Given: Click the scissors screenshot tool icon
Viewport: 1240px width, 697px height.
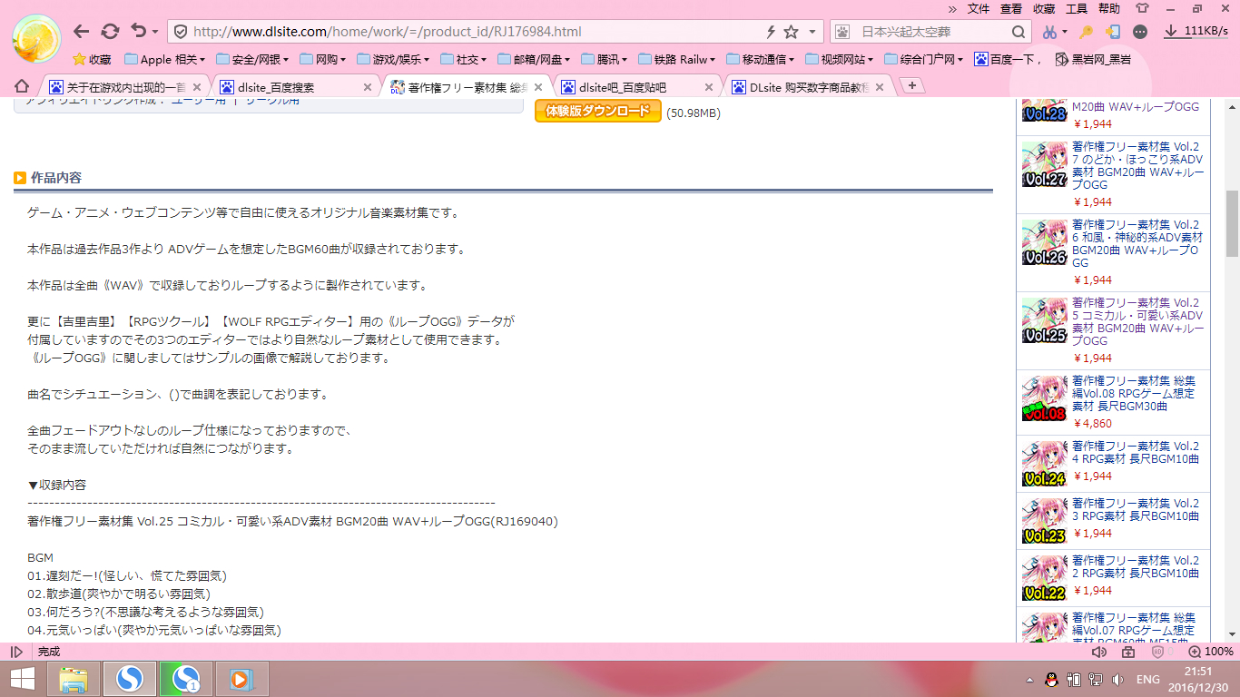Looking at the screenshot, I should point(1048,32).
